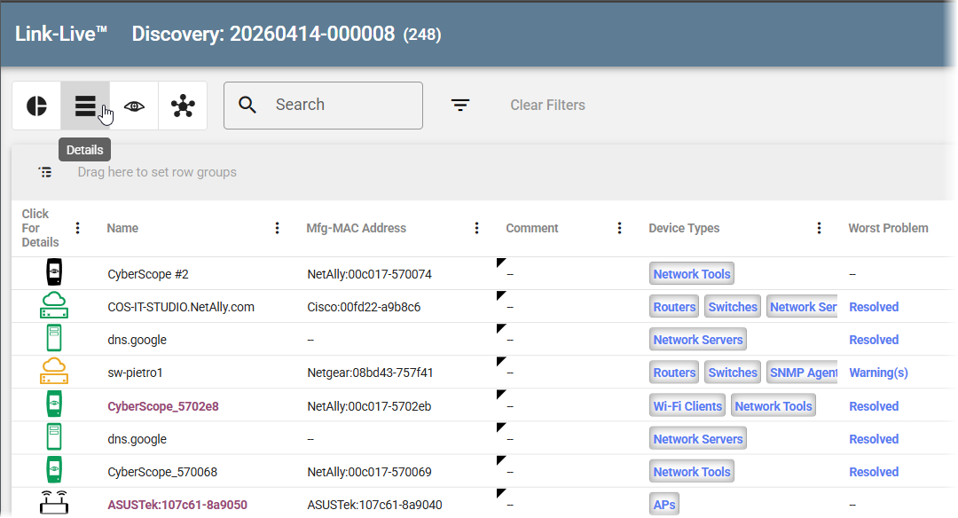
Task: Click Network Tools tag for CyberScope_5702e8
Action: pyautogui.click(x=773, y=406)
